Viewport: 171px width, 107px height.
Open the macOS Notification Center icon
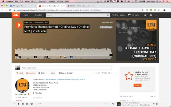[167, 1]
